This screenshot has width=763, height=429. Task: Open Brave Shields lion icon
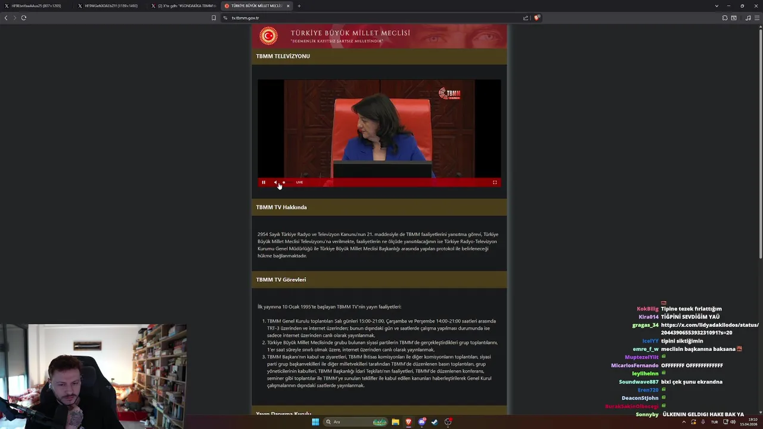coord(536,18)
